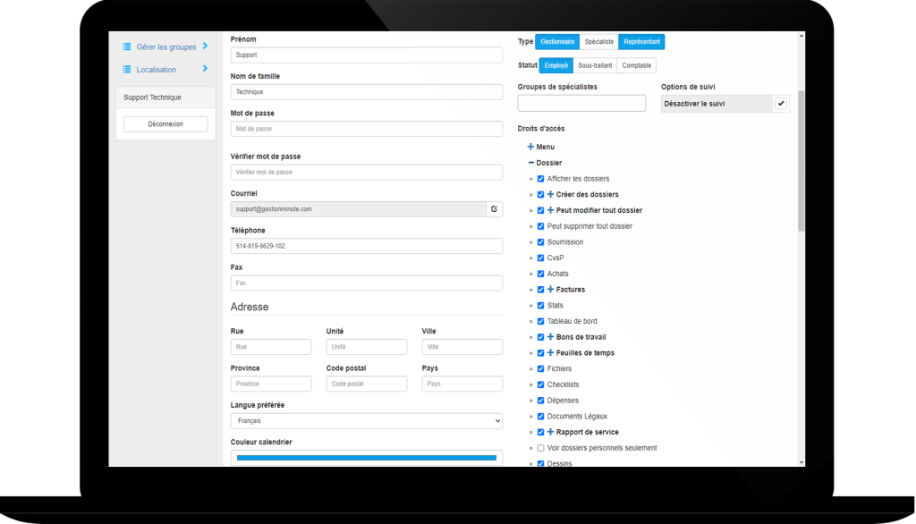Open the Localisation menu item
This screenshot has width=916, height=524.
click(156, 70)
